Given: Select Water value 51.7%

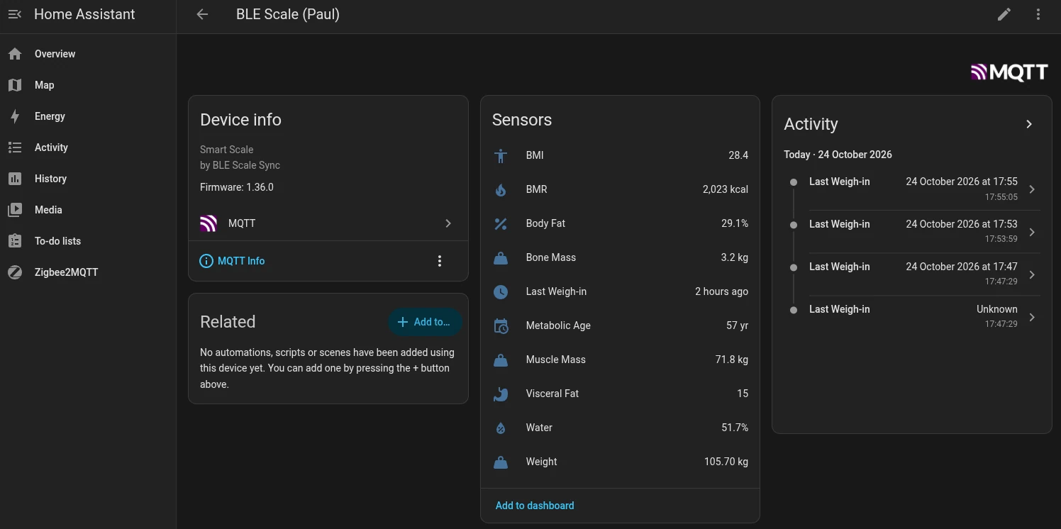Looking at the screenshot, I should (x=735, y=428).
